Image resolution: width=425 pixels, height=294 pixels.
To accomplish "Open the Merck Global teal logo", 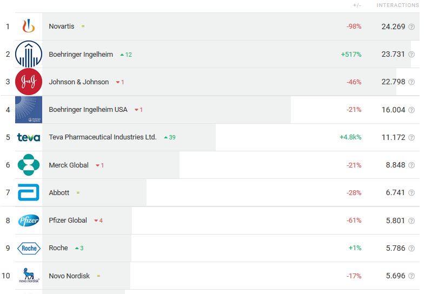I will click(x=29, y=165).
